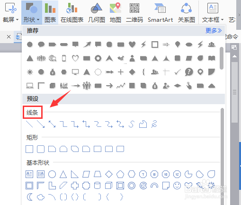
Task: Open the 形状 shapes dropdown
Action: tap(32, 13)
